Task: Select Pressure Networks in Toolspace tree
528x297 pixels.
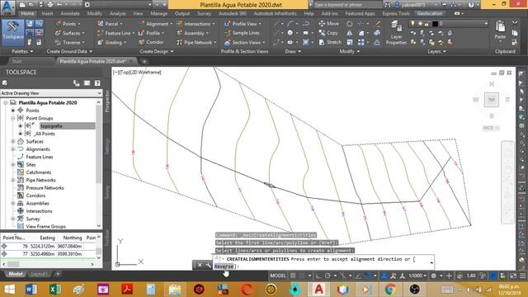Action: tap(45, 188)
